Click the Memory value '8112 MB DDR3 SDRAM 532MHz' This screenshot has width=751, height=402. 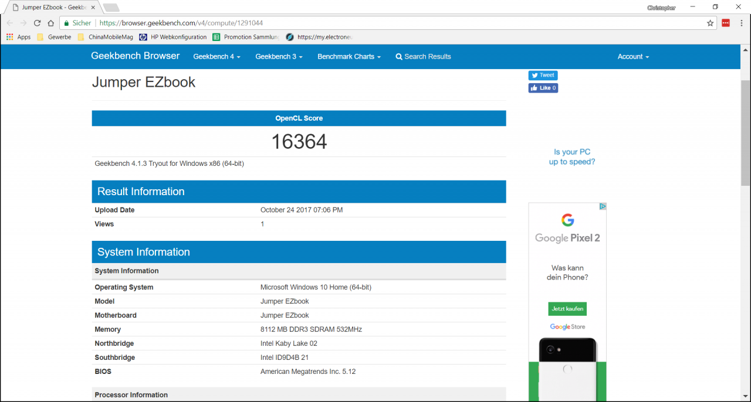pyautogui.click(x=311, y=329)
